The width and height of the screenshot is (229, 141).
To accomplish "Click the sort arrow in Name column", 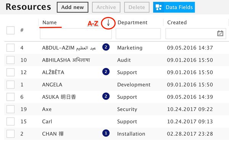I will tap(108, 23).
